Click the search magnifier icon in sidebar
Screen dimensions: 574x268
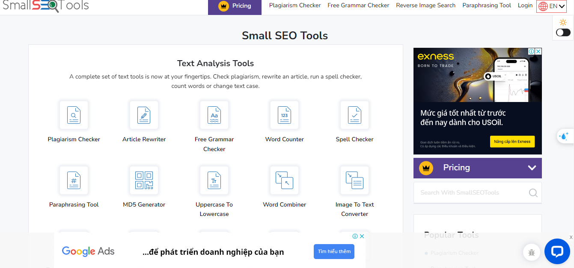pyautogui.click(x=533, y=193)
